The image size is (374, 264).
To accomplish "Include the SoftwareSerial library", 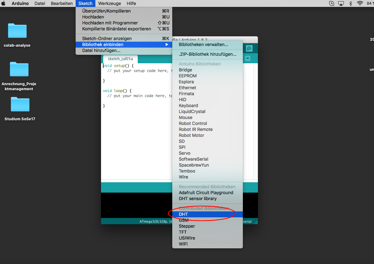I will [x=207, y=159].
